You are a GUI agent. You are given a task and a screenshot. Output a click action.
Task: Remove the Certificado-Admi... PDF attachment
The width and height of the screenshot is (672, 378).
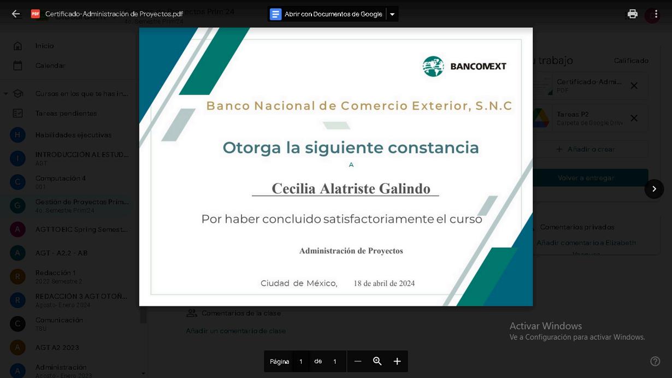pos(634,86)
